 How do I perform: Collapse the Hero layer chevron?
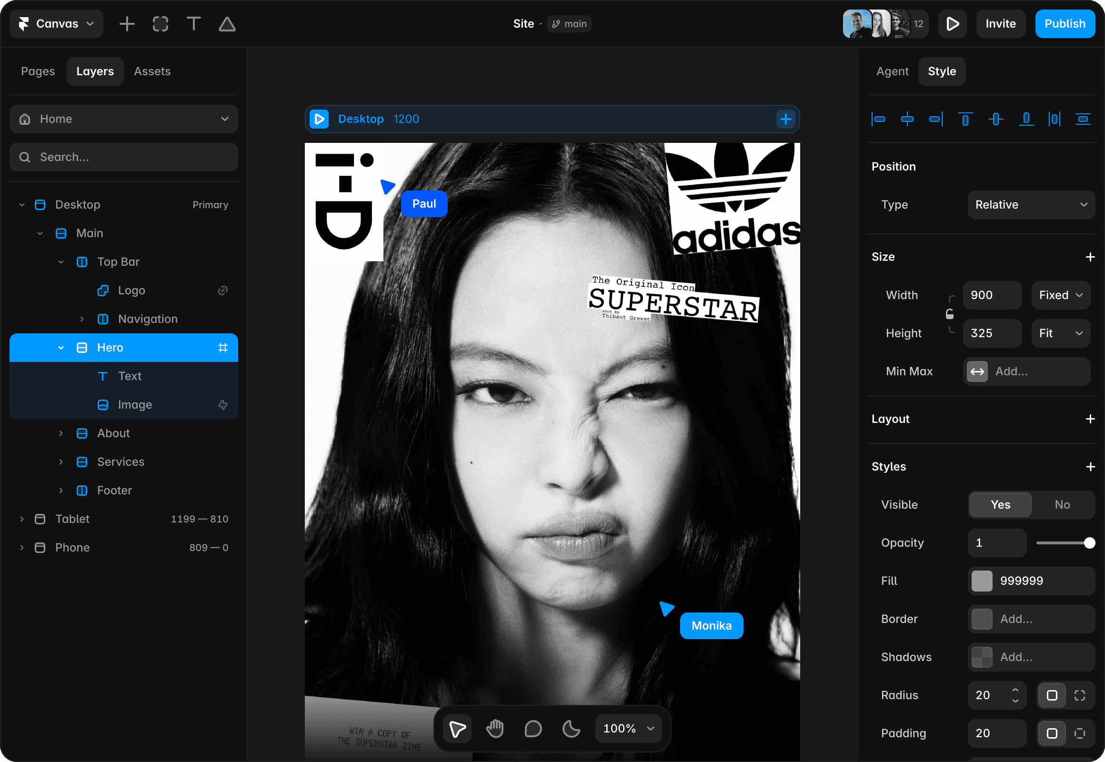tap(61, 348)
